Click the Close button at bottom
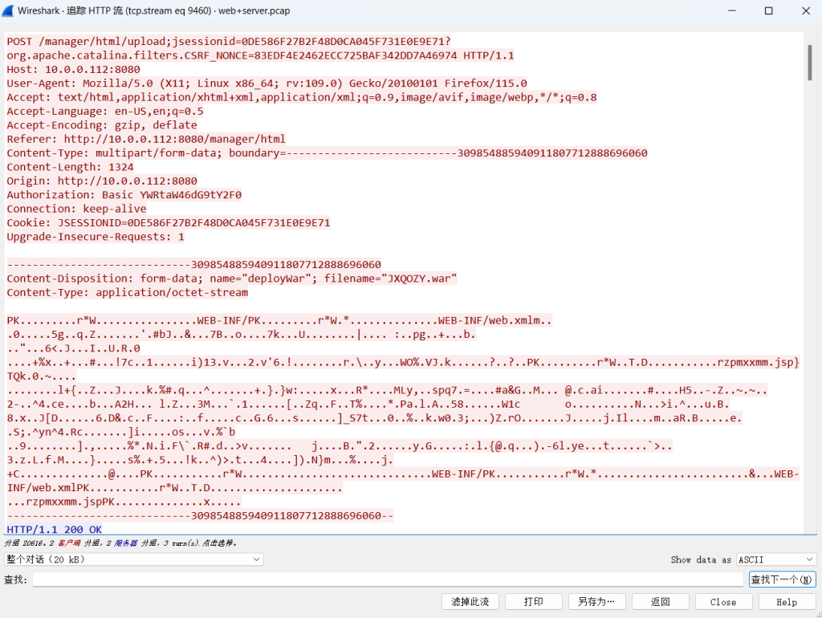The image size is (822, 618). point(724,602)
